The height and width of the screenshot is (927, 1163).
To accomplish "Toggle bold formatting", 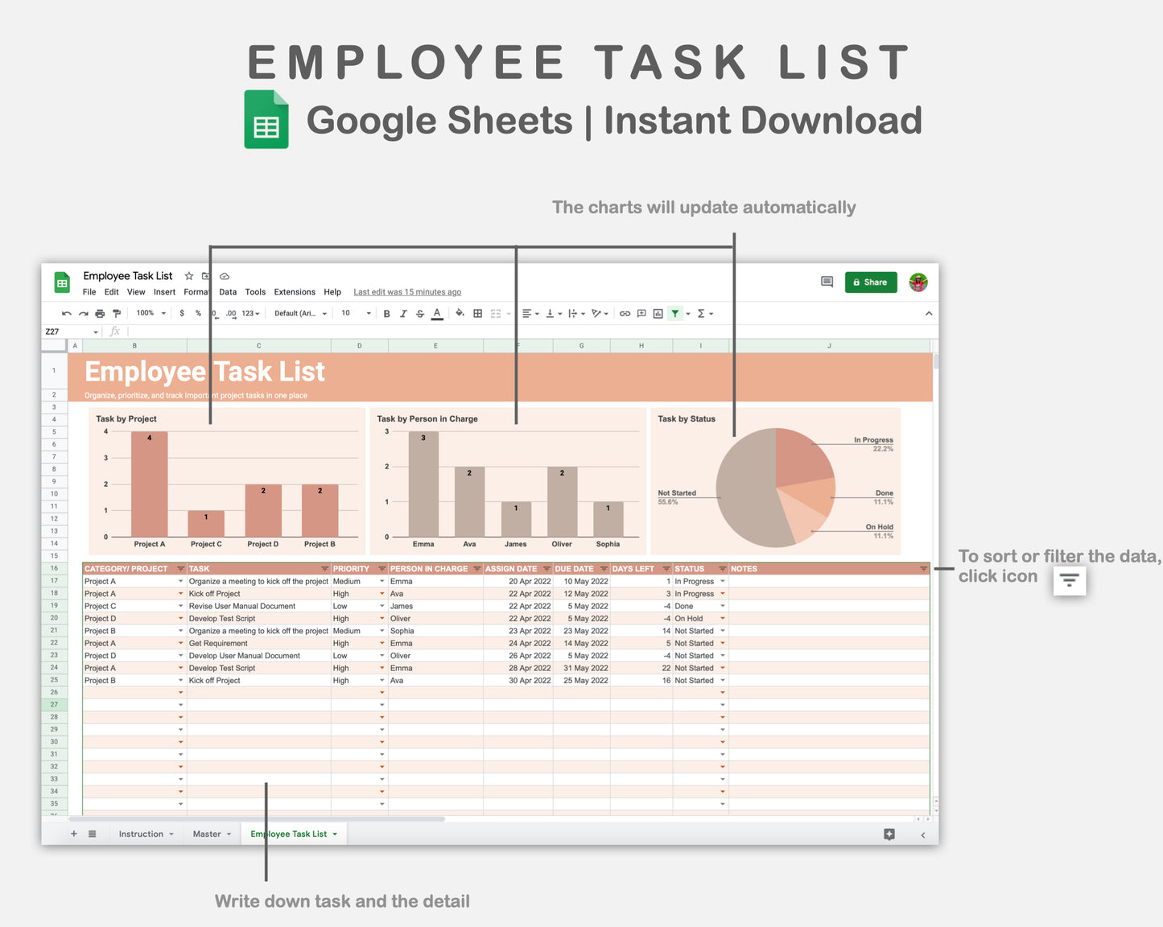I will pyautogui.click(x=386, y=314).
